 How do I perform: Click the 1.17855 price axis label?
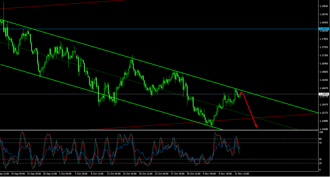[x=324, y=39]
